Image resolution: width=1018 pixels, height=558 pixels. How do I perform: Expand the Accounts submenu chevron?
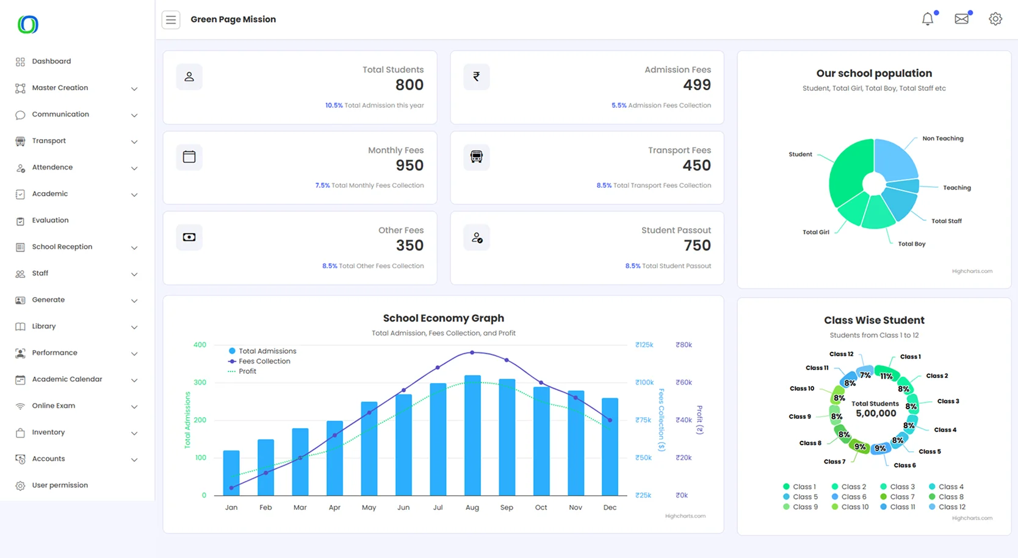pyautogui.click(x=134, y=460)
